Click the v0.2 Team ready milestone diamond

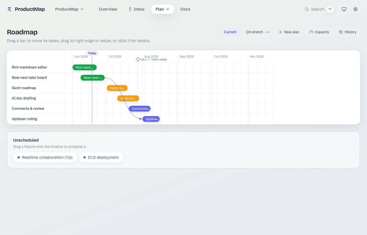click(138, 59)
